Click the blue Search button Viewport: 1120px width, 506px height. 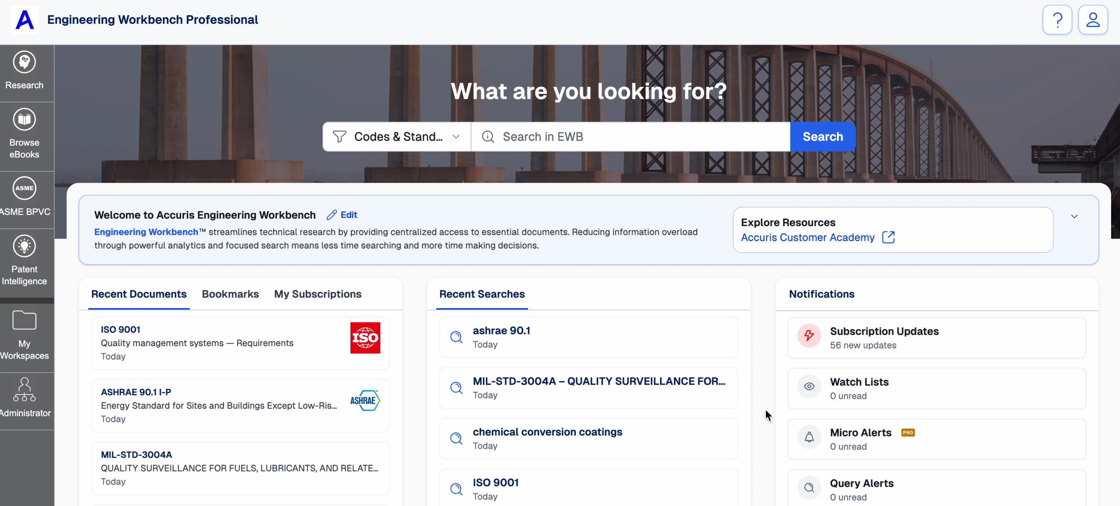click(823, 137)
